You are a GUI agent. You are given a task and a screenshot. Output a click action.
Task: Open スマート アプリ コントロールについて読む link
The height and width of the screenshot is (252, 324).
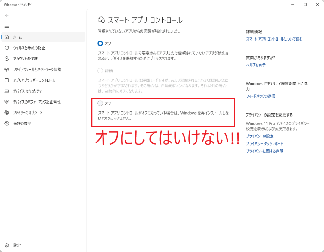(274, 39)
